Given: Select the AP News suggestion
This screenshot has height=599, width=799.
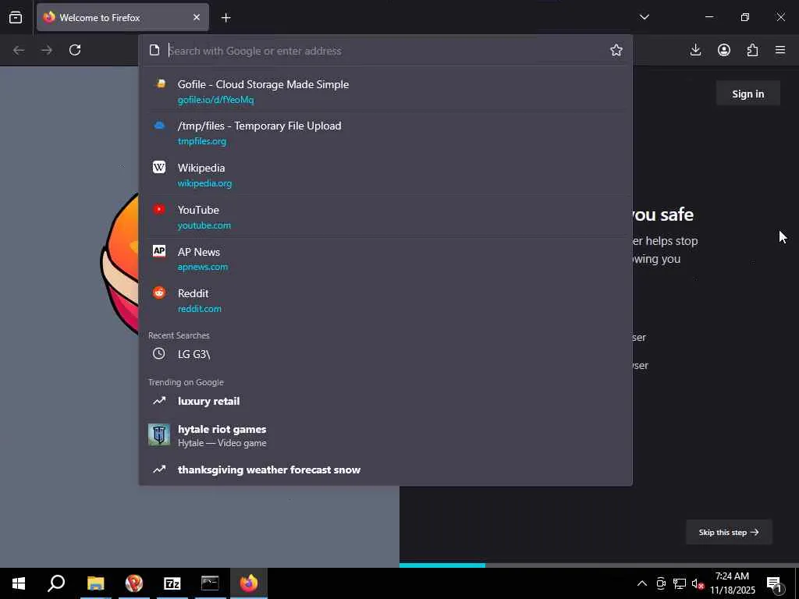Looking at the screenshot, I should click(x=385, y=259).
